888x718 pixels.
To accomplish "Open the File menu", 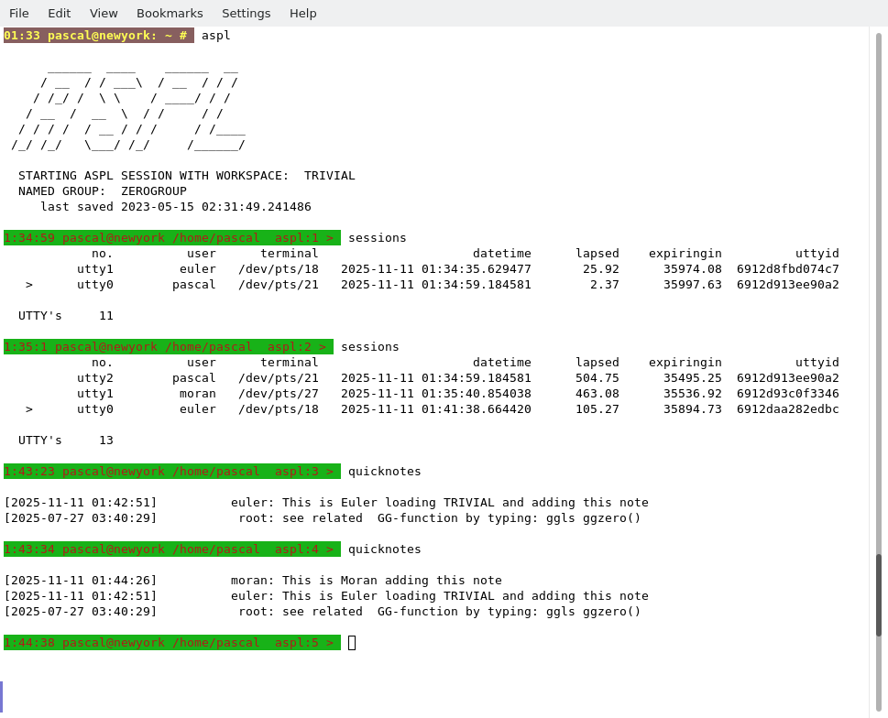I will click(19, 13).
